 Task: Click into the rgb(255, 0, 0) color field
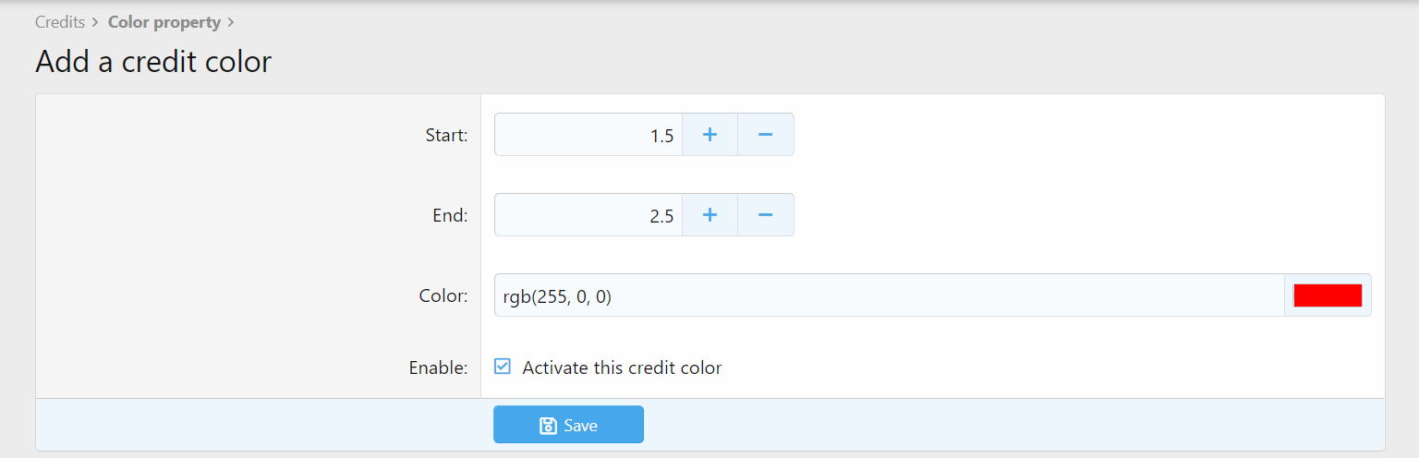click(x=890, y=295)
